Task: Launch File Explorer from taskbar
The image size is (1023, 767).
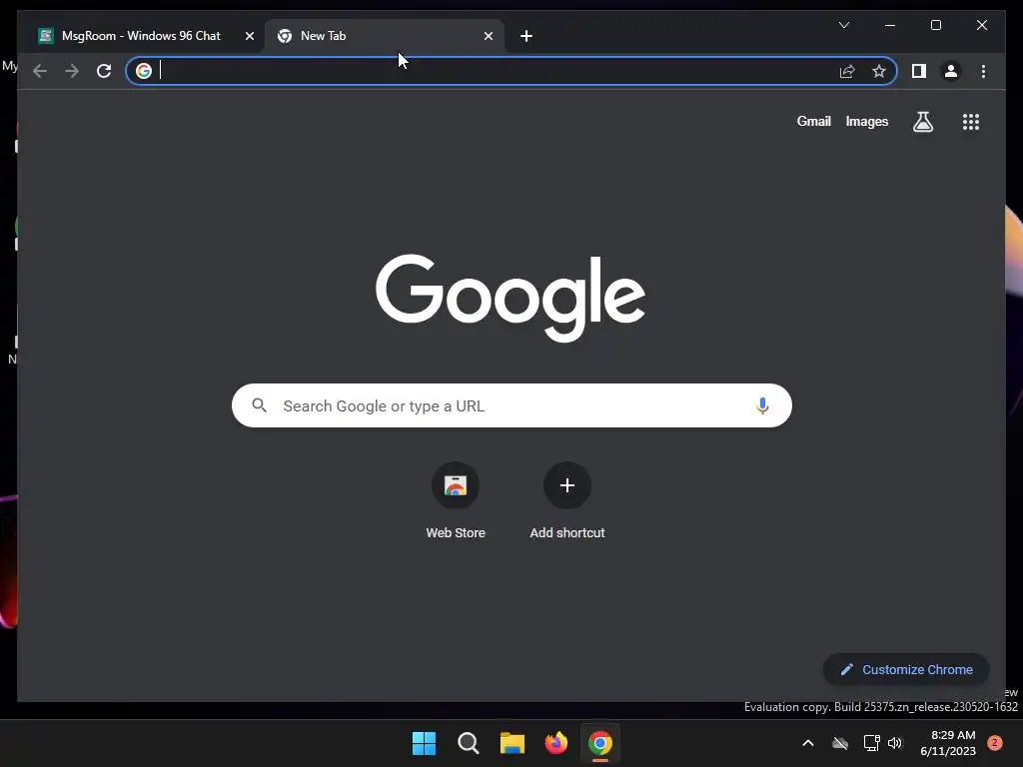Action: tap(512, 743)
